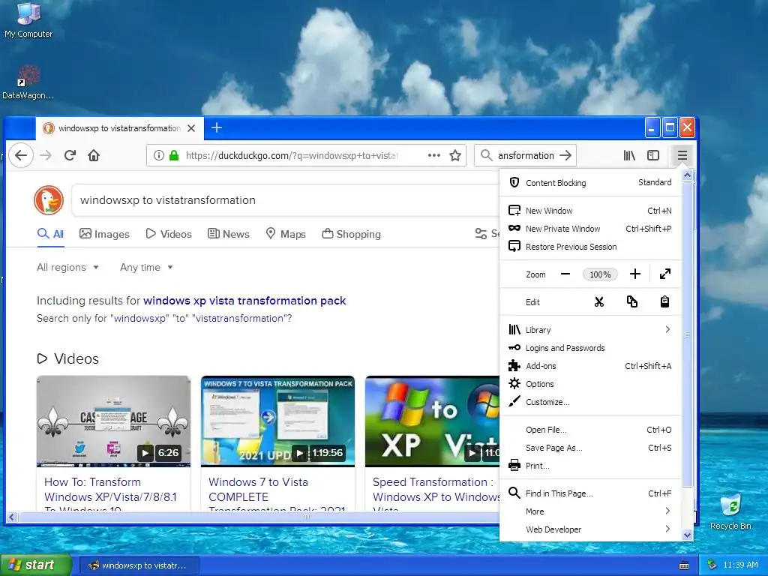Submit search with the arrow button

pyautogui.click(x=565, y=156)
